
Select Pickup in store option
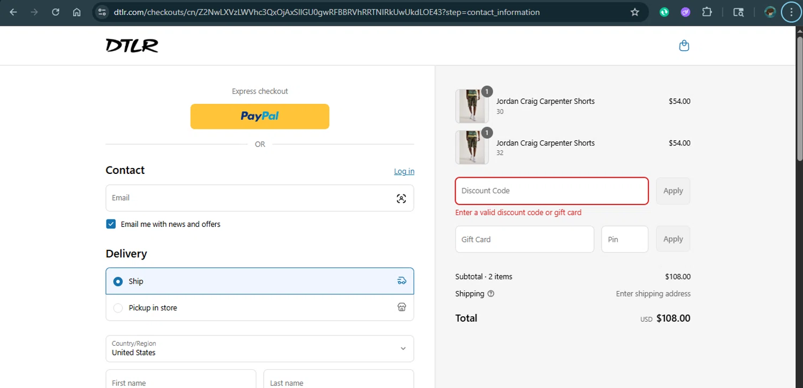pos(260,308)
